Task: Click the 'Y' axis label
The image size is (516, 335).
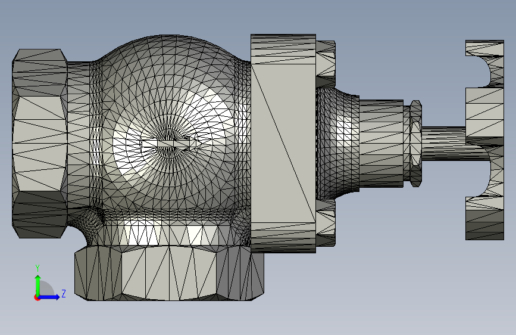Action: (37, 268)
